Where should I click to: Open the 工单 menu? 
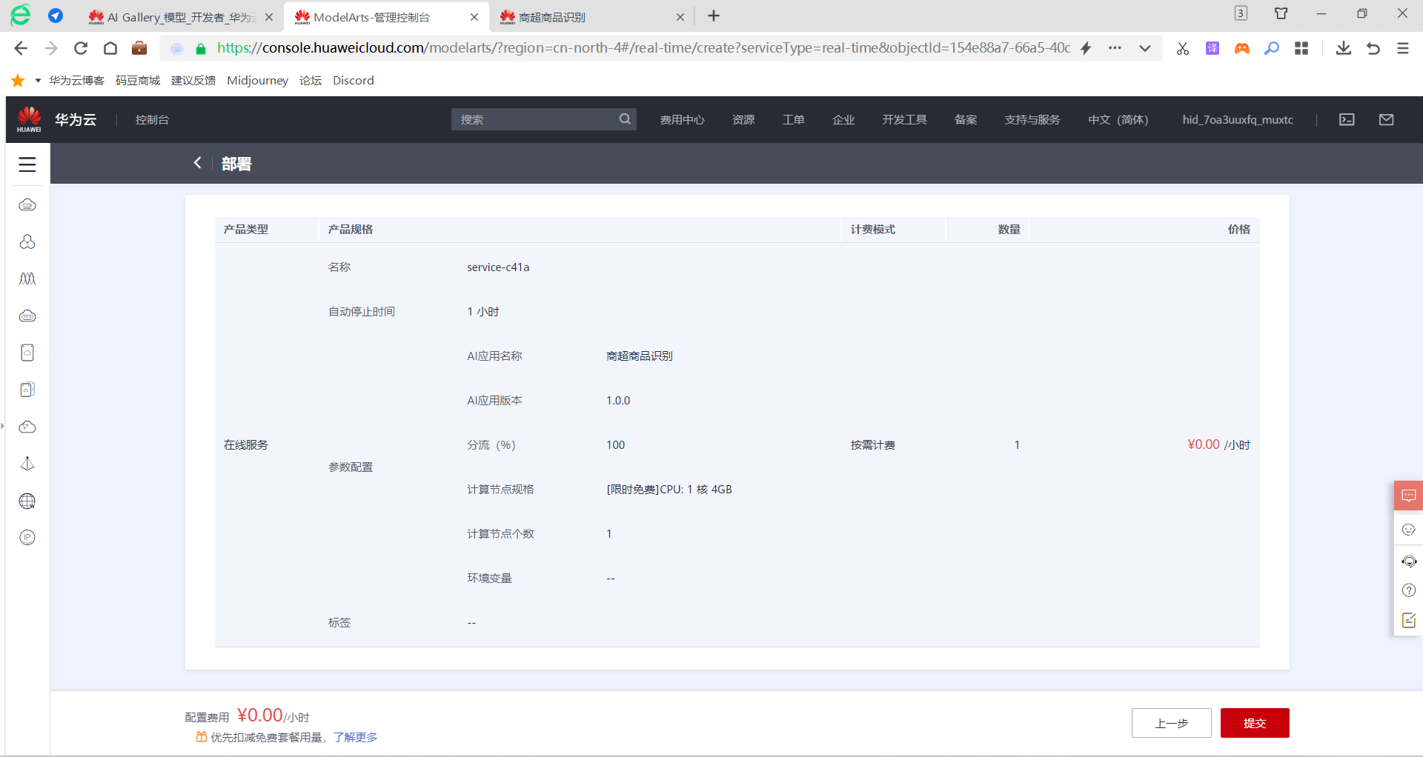click(x=793, y=120)
